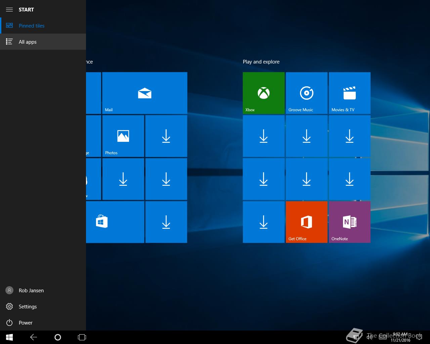Launch the Mail tile

(x=145, y=93)
